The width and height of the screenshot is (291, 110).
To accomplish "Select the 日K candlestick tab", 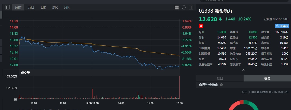I will tap(43, 7).
